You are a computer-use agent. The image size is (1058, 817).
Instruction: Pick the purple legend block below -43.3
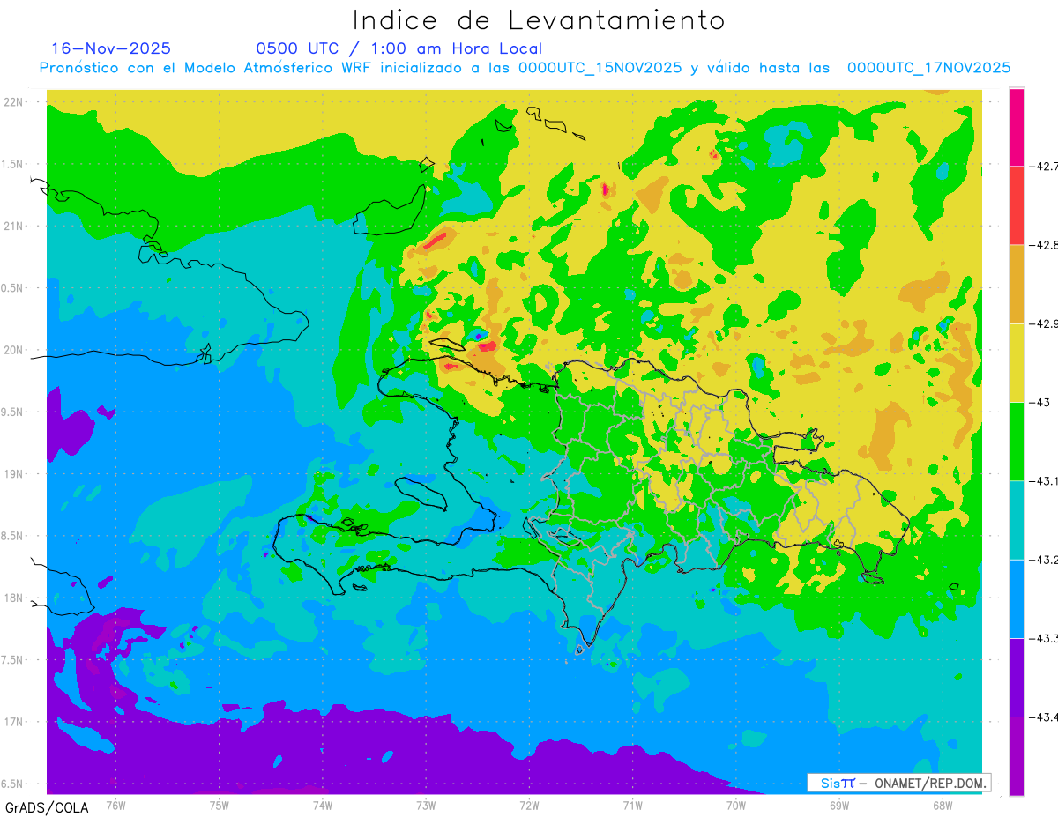[1017, 677]
